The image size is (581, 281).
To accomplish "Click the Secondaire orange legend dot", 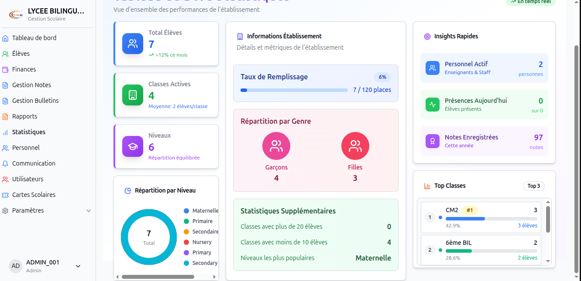I will coord(186,232).
